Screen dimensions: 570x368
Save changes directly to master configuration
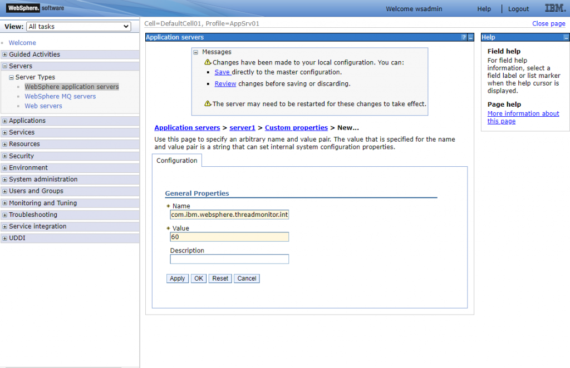222,72
